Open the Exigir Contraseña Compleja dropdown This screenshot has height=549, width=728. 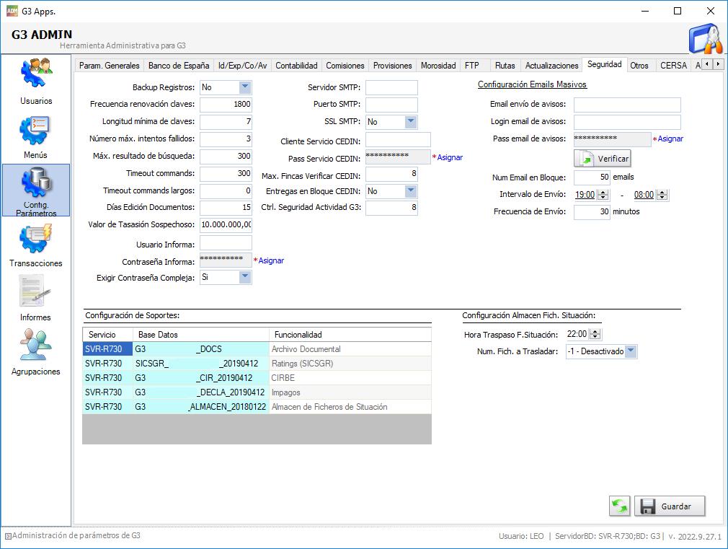(244, 277)
